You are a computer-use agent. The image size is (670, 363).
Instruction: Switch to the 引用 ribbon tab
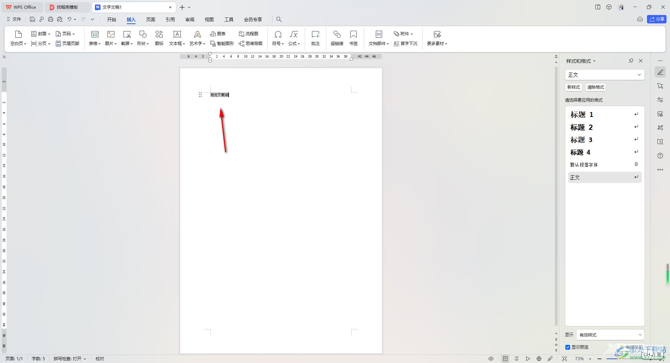[x=170, y=20]
